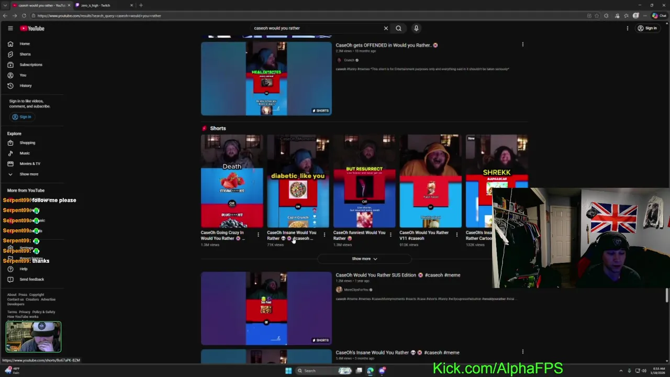Click the browser address bar URL
The image size is (670, 377).
click(99, 16)
